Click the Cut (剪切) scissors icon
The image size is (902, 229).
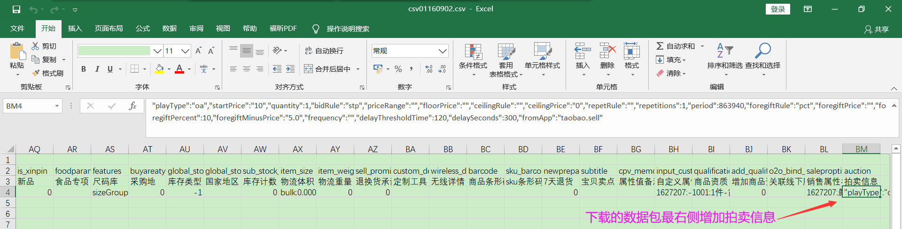click(35, 46)
